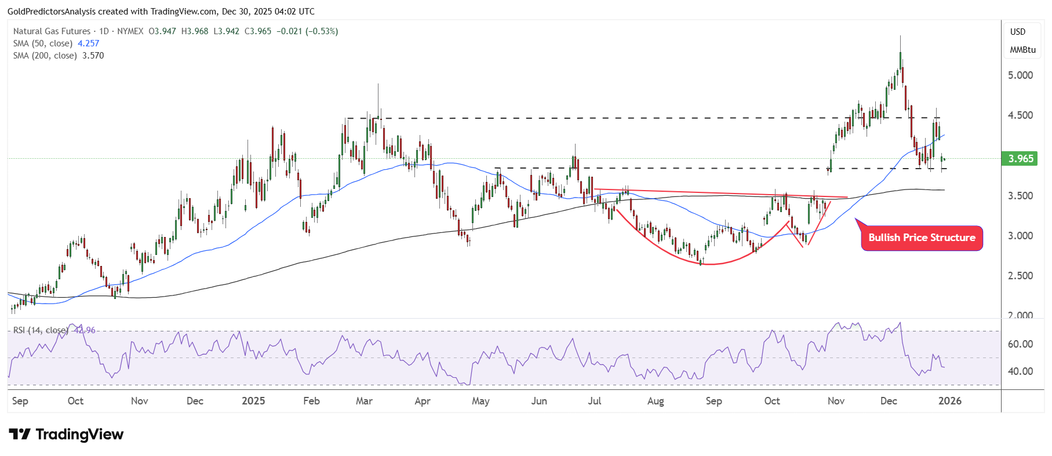
Task: Click the 2025 label on the time axis
Action: pyautogui.click(x=253, y=401)
